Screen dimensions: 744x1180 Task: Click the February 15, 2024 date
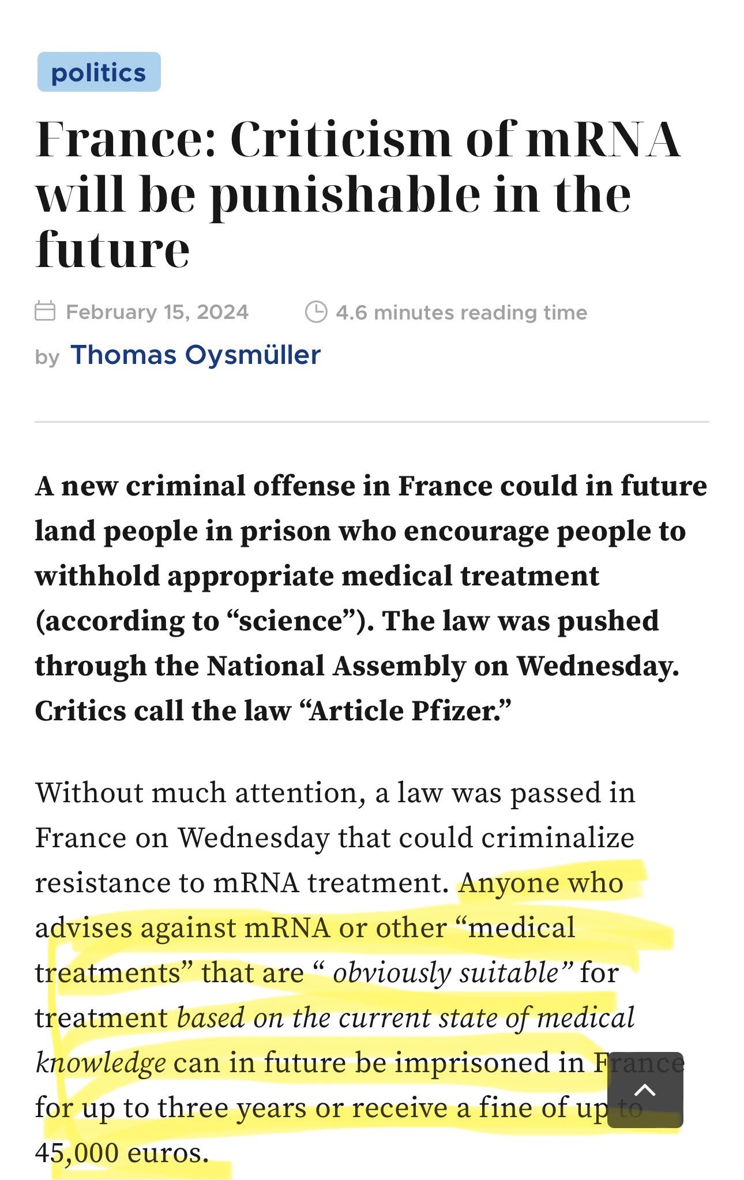point(157,311)
